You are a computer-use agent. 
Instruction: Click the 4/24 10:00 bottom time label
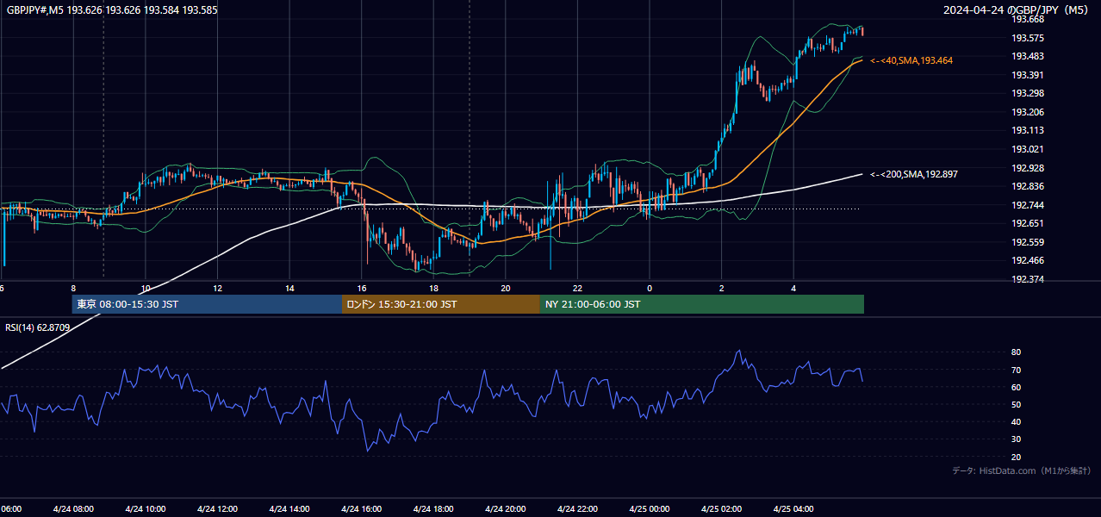(x=146, y=508)
